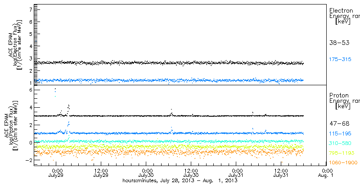Image resolution: width=360 pixels, height=184 pixels.
Task: Select the "0:00 July29" time axis label
Action: (x=56, y=173)
